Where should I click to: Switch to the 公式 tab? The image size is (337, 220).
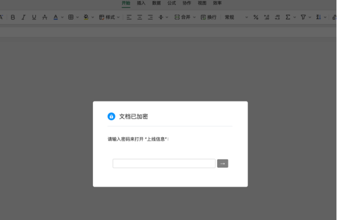[x=171, y=3]
